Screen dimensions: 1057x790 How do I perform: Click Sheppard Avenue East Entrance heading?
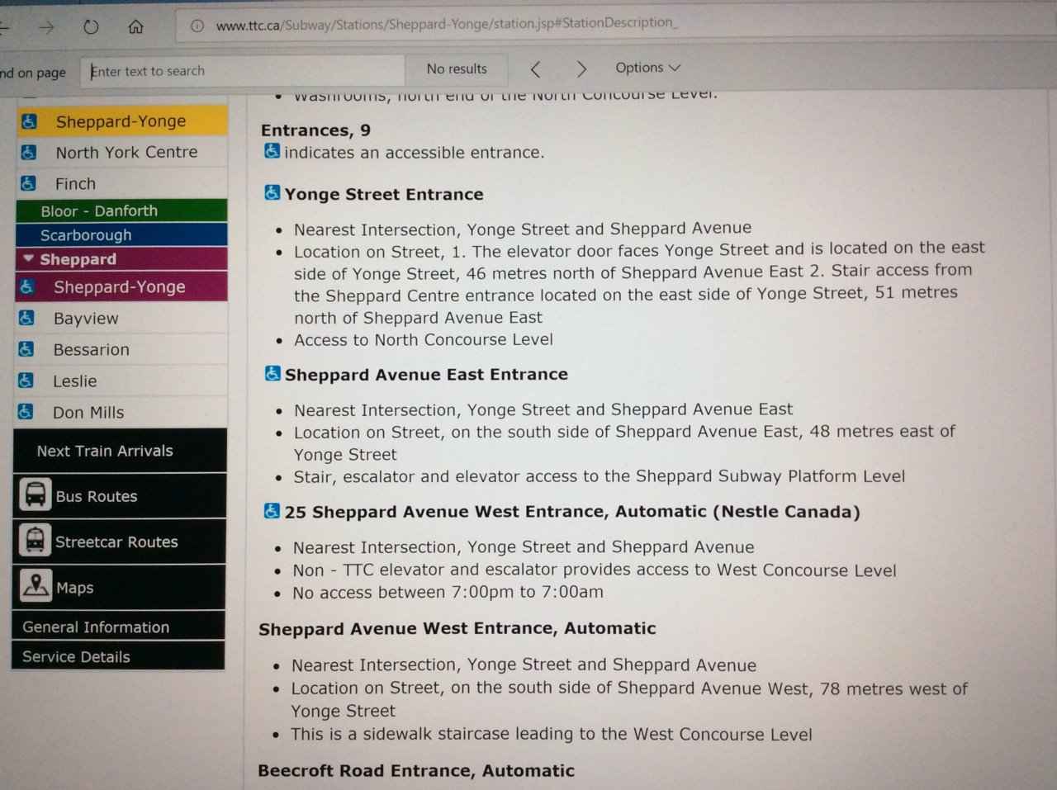click(x=426, y=375)
